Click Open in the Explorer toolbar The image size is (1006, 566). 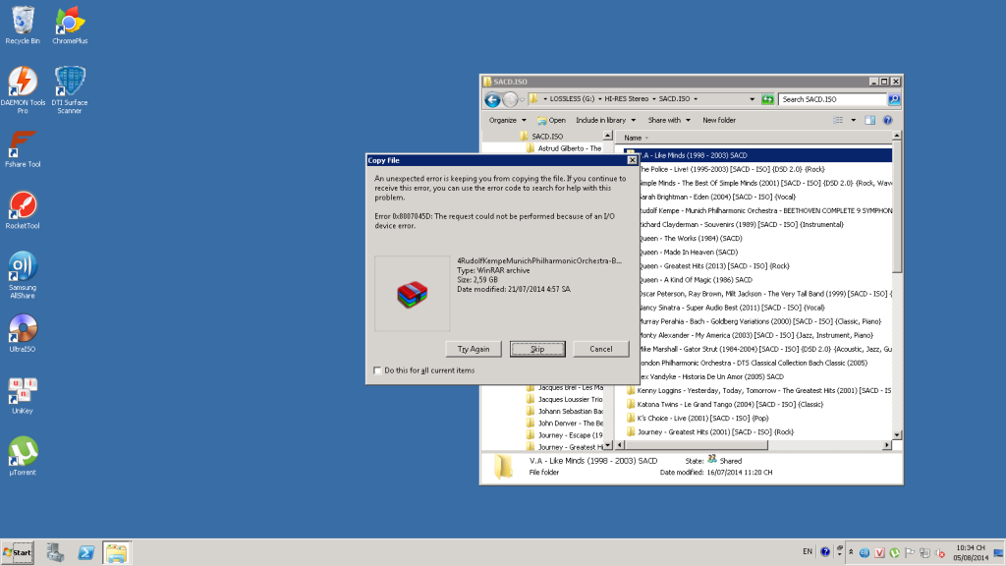551,120
